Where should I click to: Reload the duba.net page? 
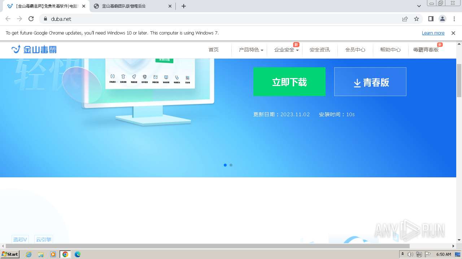pos(31,19)
